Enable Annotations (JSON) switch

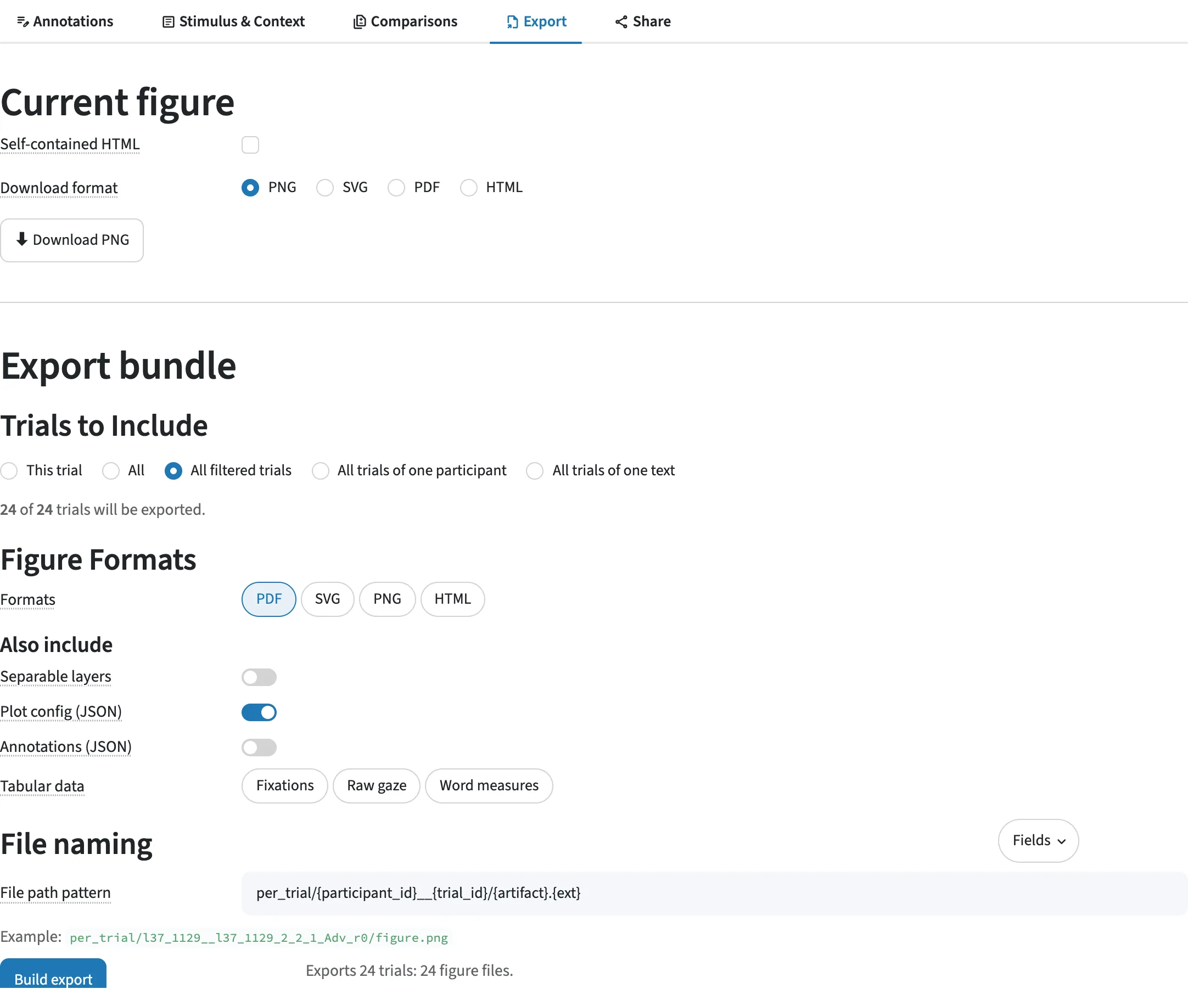[259, 748]
